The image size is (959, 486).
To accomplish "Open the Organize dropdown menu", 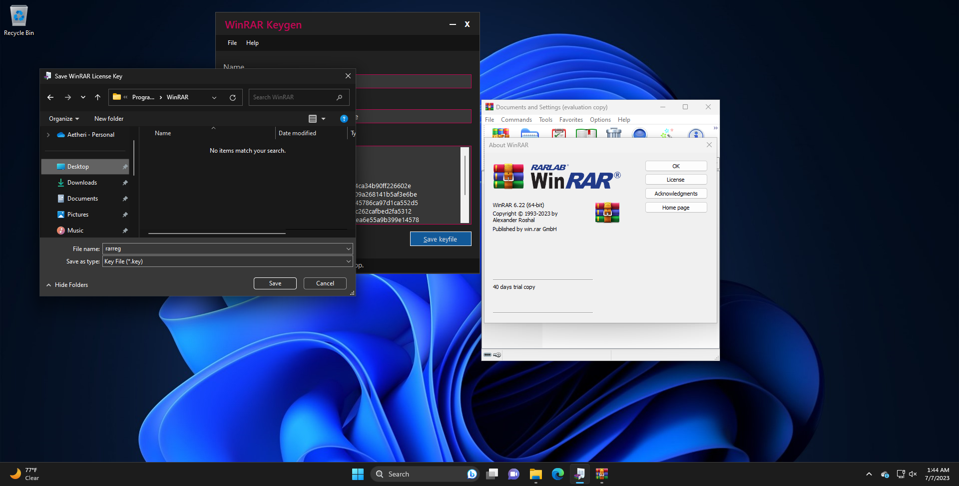I will pos(63,119).
